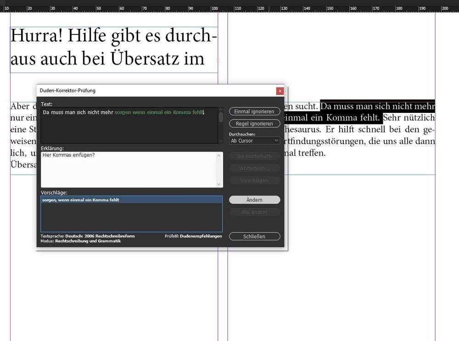Click the Textsprache status 'Deutsch: 2006 Rechtschreibreform'
This screenshot has width=459, height=341.
(100, 236)
